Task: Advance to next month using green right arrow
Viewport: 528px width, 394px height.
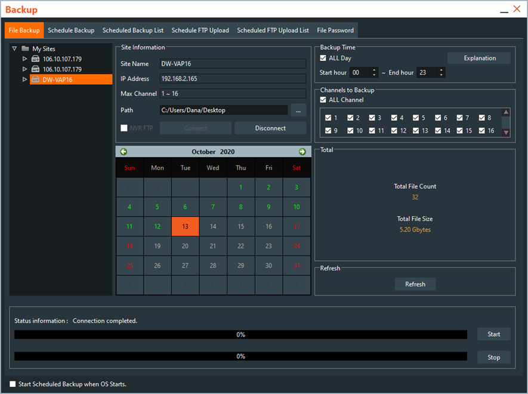Action: pos(302,152)
